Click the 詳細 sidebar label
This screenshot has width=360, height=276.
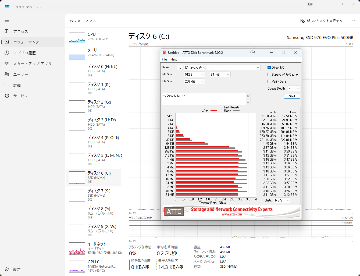pos(17,85)
